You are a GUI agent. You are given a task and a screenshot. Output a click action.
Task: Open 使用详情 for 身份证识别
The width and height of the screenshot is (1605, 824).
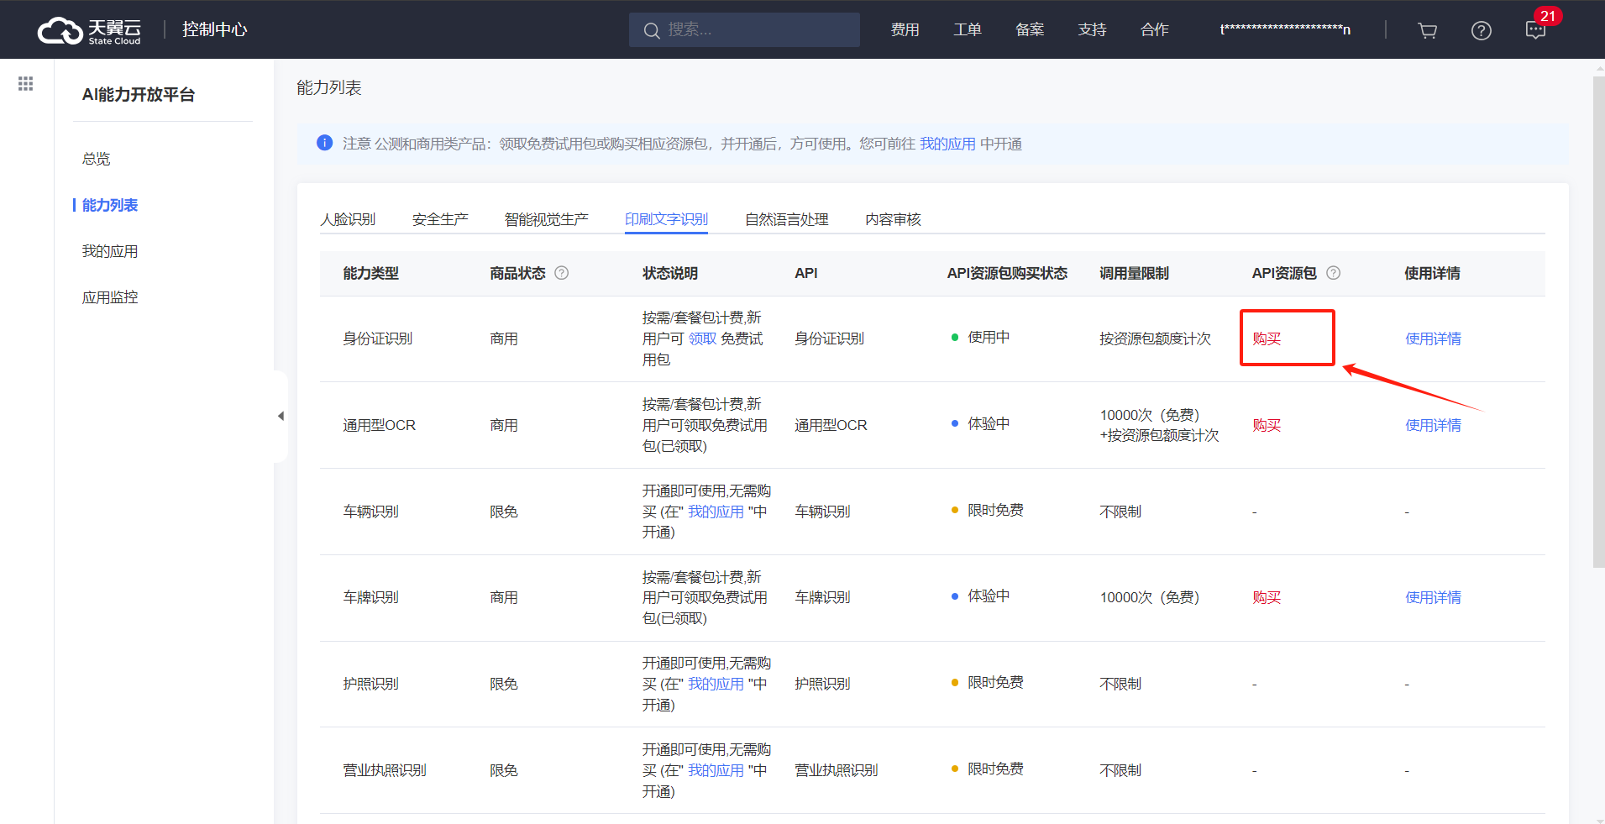click(x=1433, y=339)
